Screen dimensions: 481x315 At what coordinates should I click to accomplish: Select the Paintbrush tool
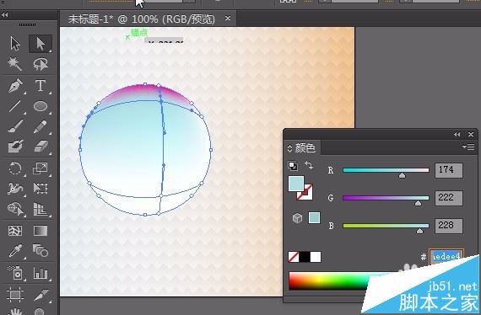pos(15,126)
